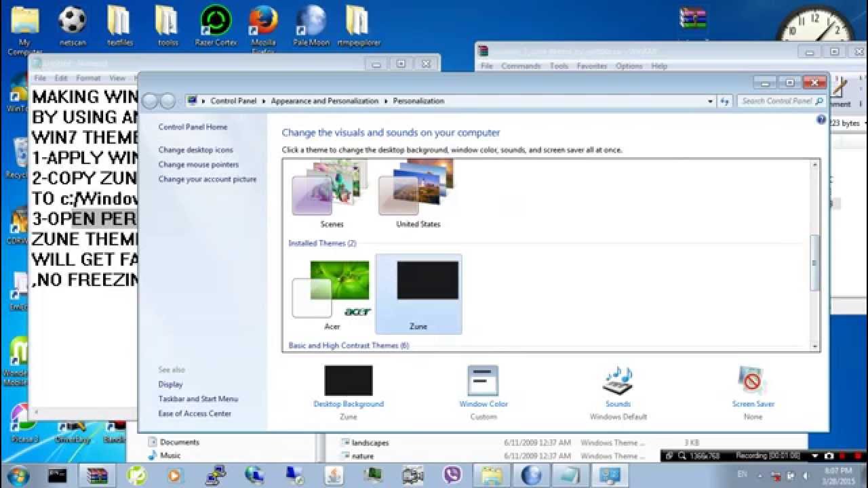Open the rtmpexplorer folder on desktop

359,27
